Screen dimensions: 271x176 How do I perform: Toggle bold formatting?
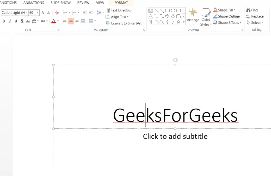pyautogui.click(x=4, y=21)
